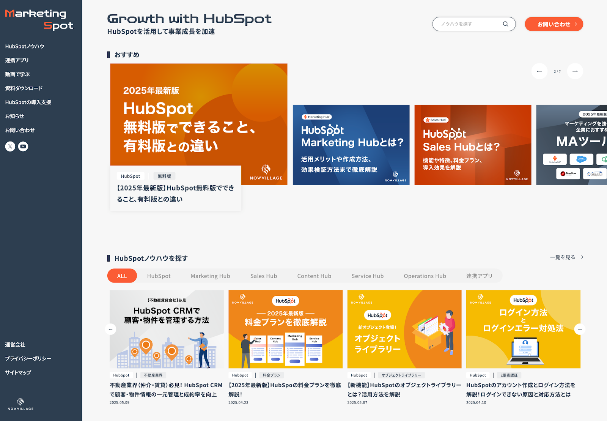Open HubSpotノウハウ in sidebar
Viewport: 607px width, 421px height.
click(25, 46)
